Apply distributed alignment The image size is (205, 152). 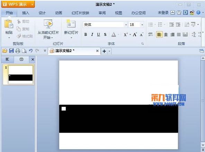185,35
